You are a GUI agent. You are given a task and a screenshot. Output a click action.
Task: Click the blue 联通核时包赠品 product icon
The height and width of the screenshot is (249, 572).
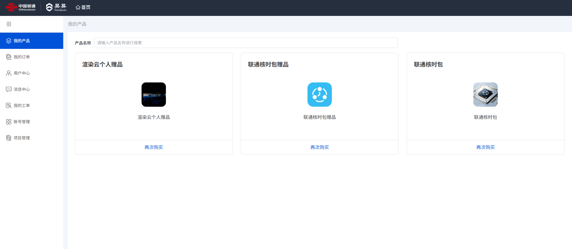320,95
